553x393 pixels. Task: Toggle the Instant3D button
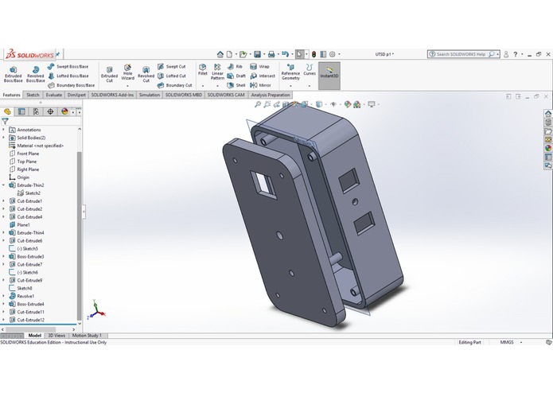tap(329, 76)
